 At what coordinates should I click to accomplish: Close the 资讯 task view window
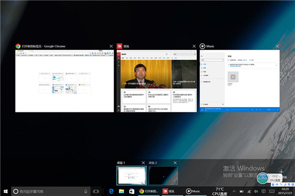click(194, 46)
